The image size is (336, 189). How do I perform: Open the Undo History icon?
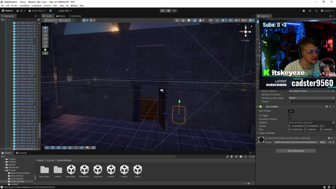pos(310,11)
